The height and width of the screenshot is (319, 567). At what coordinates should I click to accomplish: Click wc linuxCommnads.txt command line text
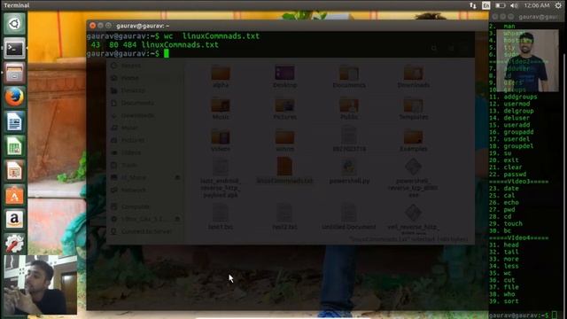[x=212, y=35]
